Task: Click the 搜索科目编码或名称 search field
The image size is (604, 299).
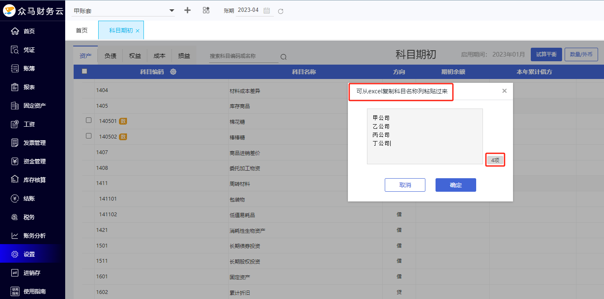Action: [x=243, y=56]
